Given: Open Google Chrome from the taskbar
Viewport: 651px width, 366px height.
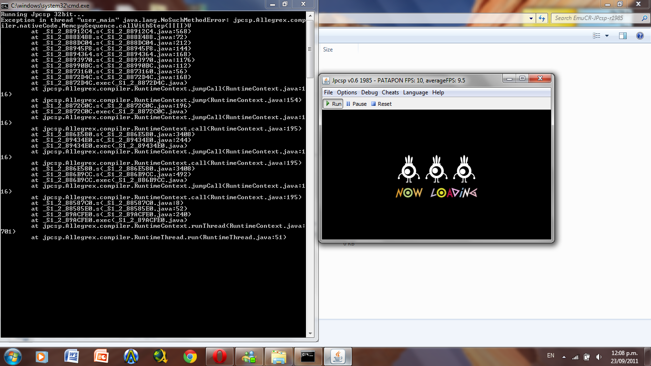Looking at the screenshot, I should [x=190, y=356].
